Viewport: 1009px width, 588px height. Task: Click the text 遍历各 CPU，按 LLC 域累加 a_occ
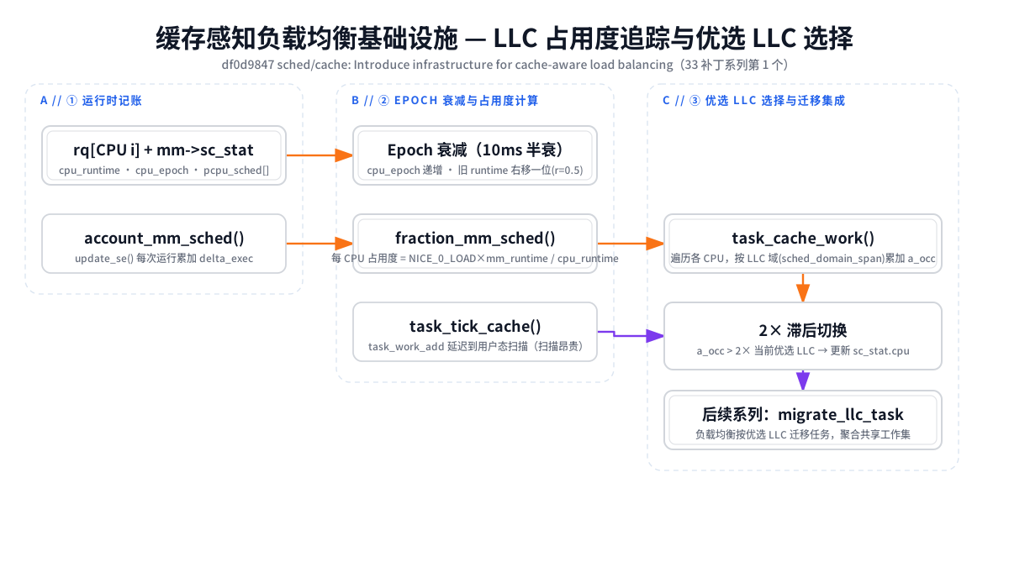point(803,259)
